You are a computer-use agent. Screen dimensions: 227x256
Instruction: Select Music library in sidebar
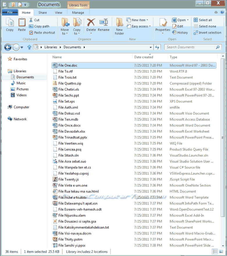click(x=18, y=83)
